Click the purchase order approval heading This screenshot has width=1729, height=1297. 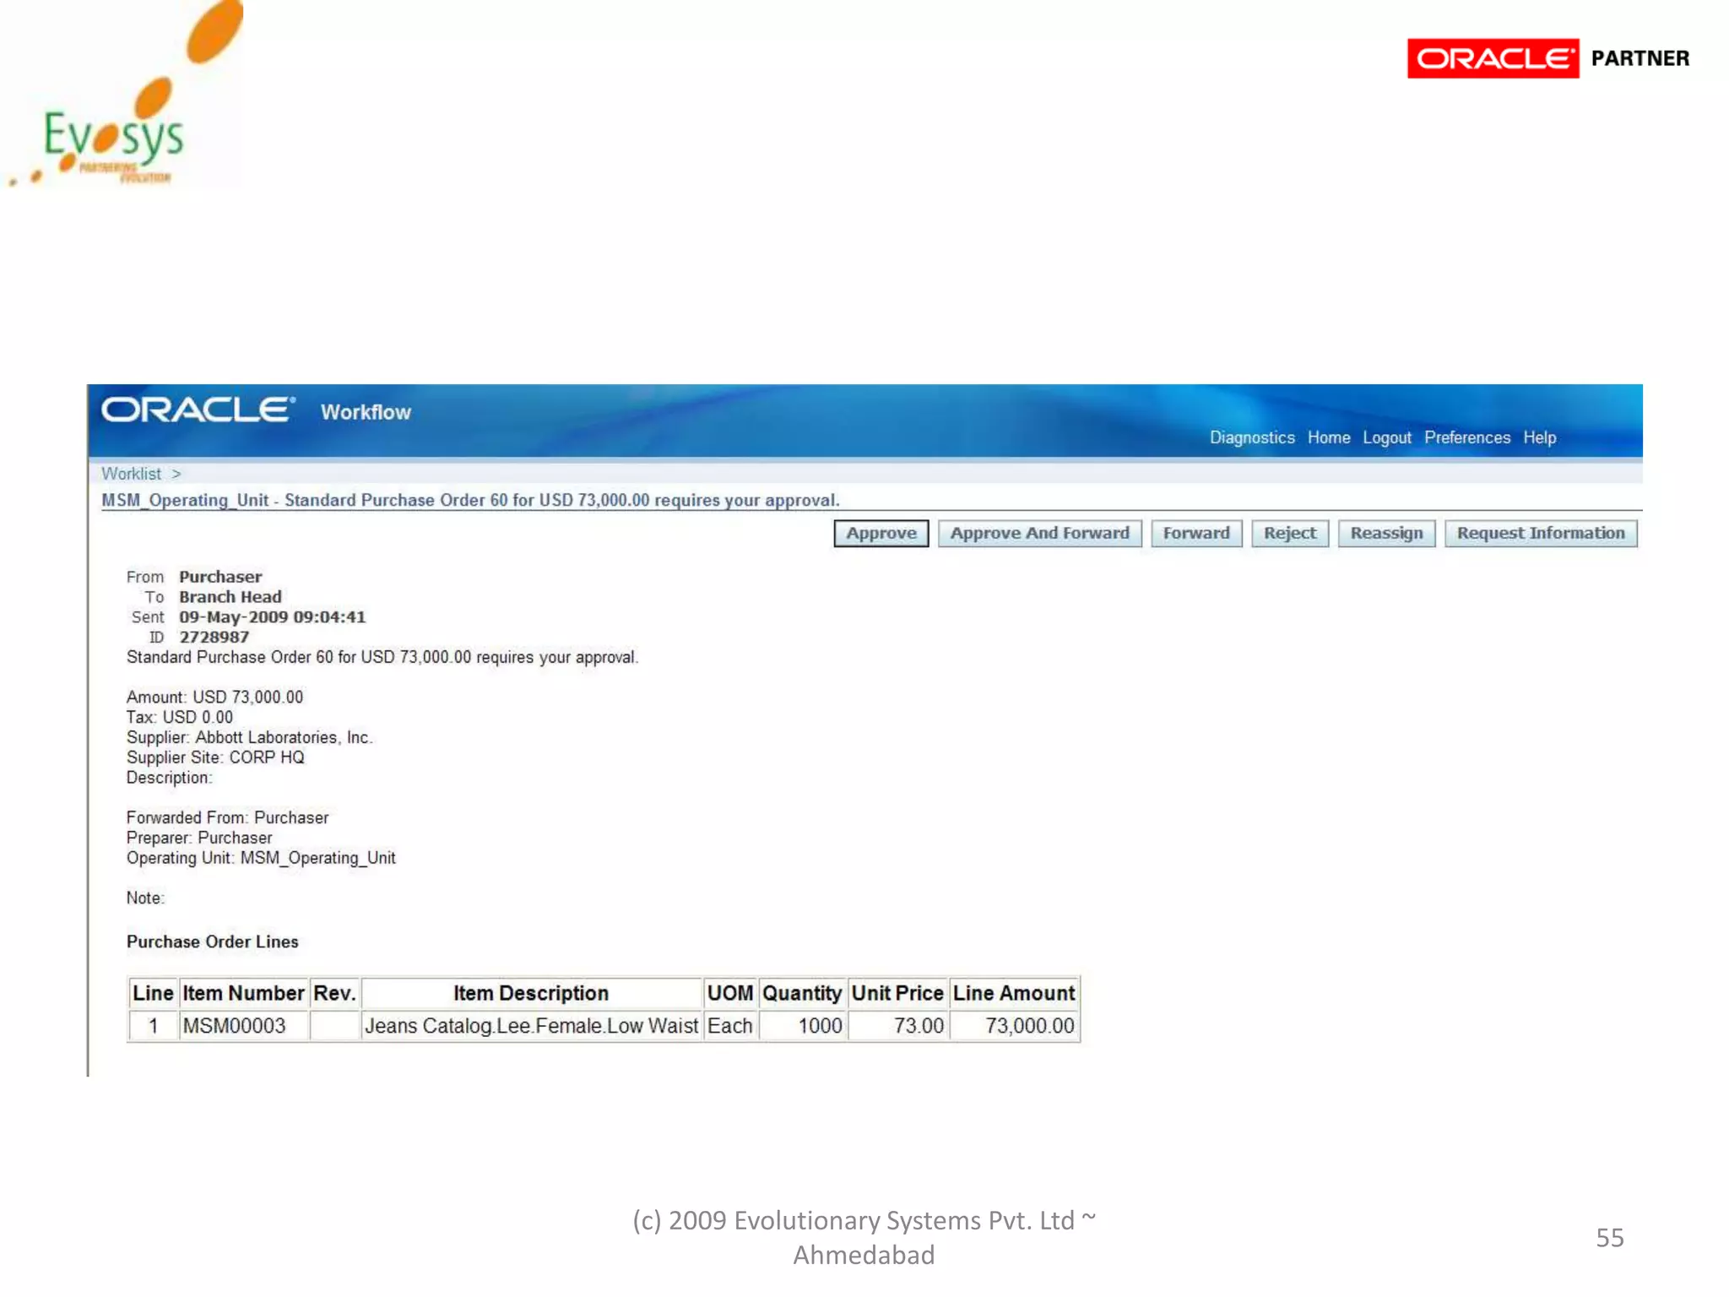pos(470,500)
